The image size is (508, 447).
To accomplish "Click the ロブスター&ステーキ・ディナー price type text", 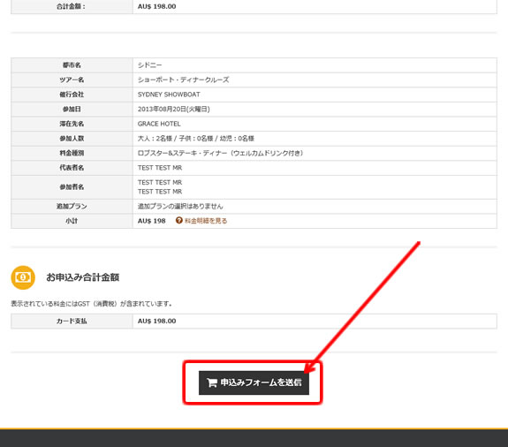I will [220, 153].
